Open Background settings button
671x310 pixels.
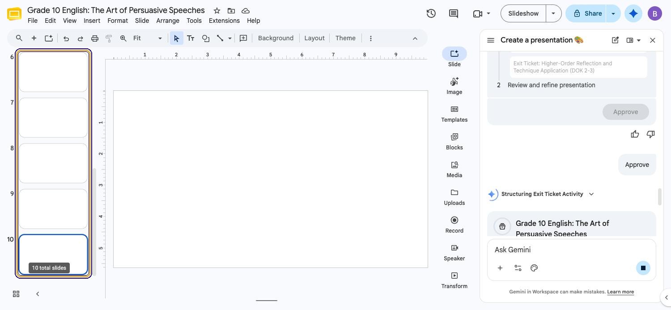pyautogui.click(x=276, y=38)
